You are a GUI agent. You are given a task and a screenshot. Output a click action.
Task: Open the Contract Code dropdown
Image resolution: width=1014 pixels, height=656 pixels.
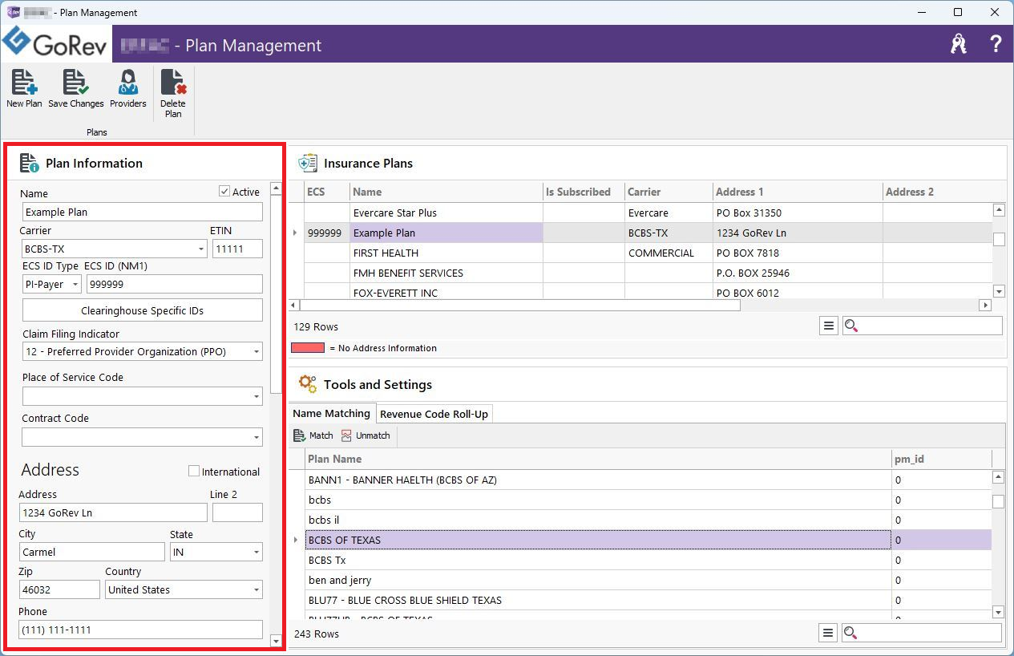click(x=257, y=437)
